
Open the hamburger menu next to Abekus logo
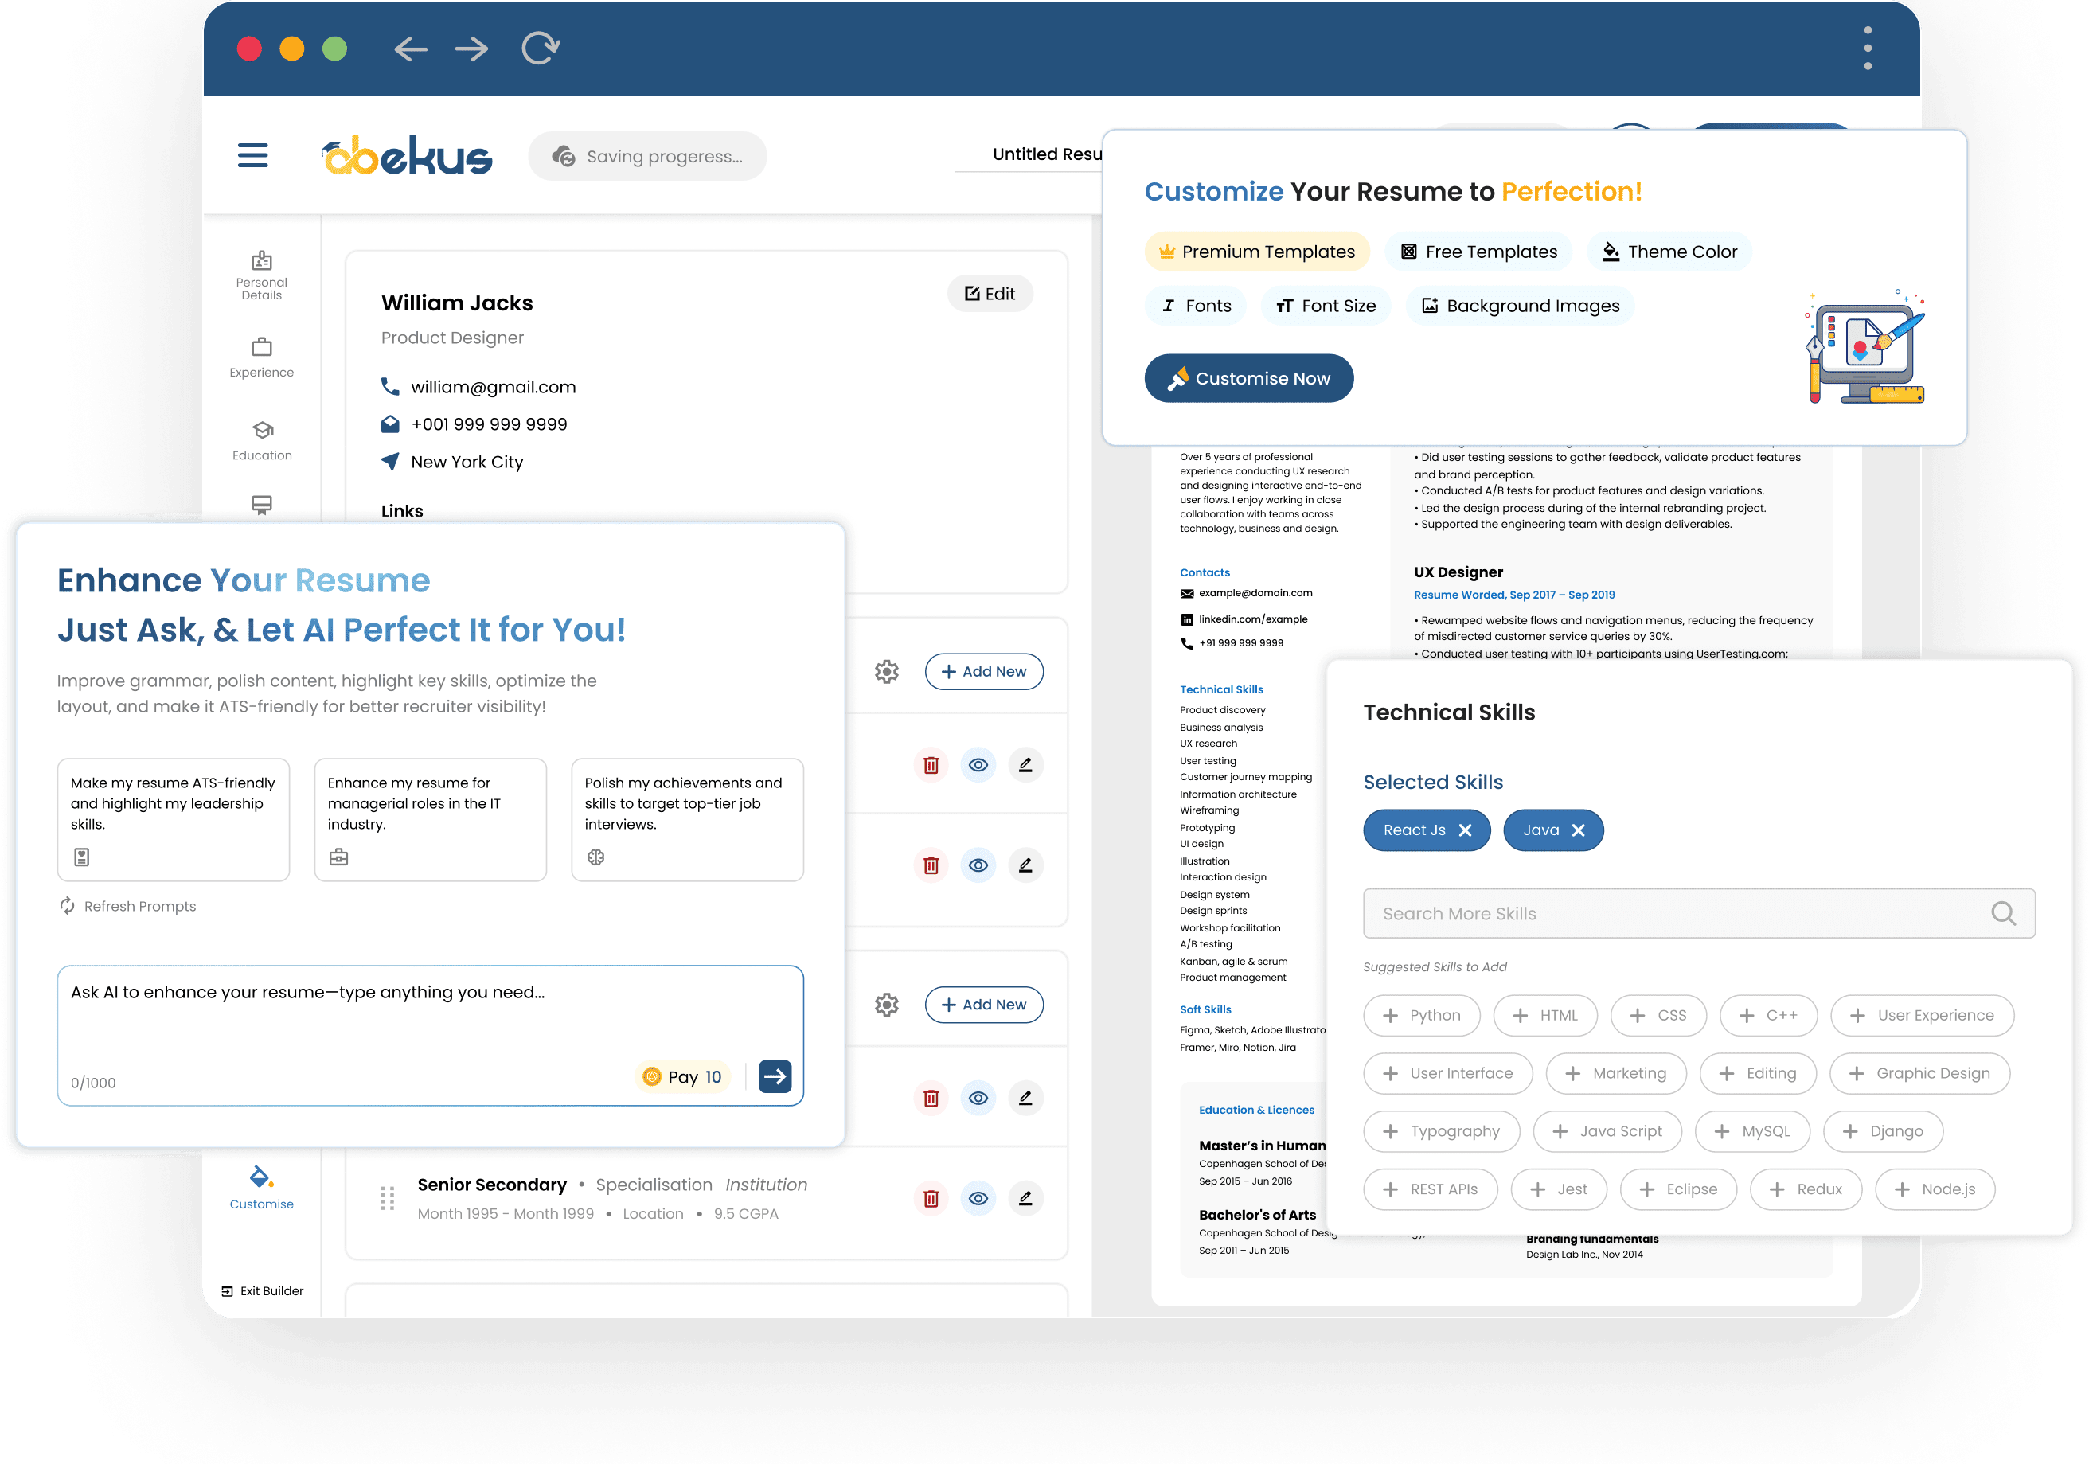252,154
